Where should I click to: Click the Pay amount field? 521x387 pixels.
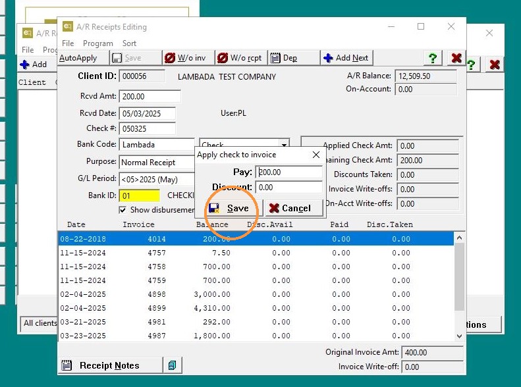(x=288, y=172)
